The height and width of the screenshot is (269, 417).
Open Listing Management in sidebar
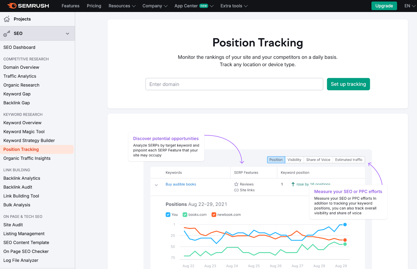24,234
